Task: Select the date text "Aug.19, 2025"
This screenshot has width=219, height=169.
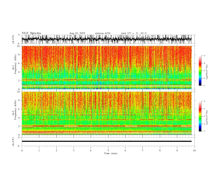Action: tap(77, 33)
